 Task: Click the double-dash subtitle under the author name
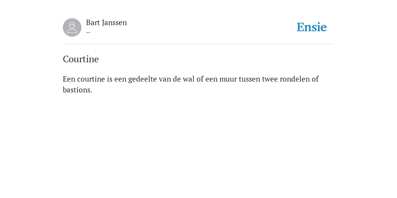(x=88, y=32)
